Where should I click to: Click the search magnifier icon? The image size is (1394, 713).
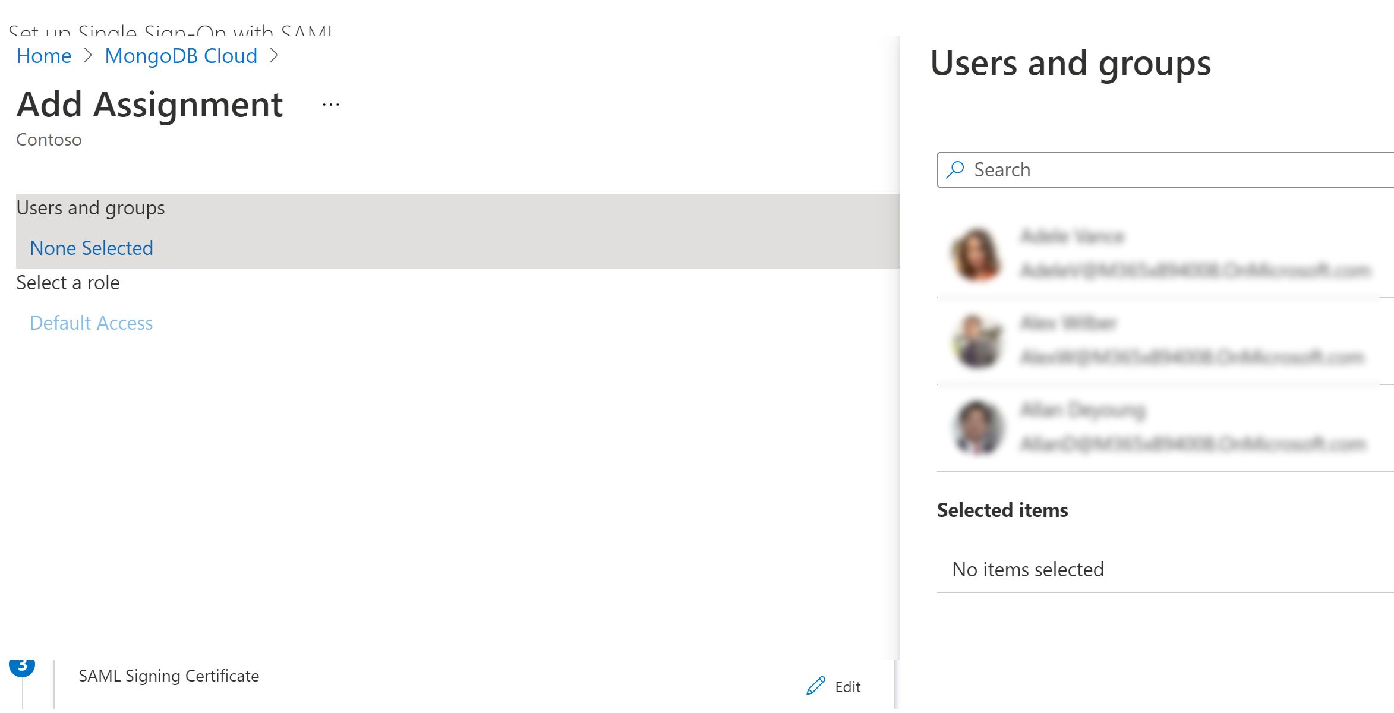[955, 170]
